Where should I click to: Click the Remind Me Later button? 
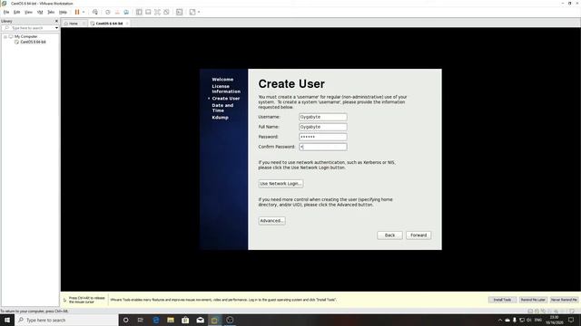533,300
